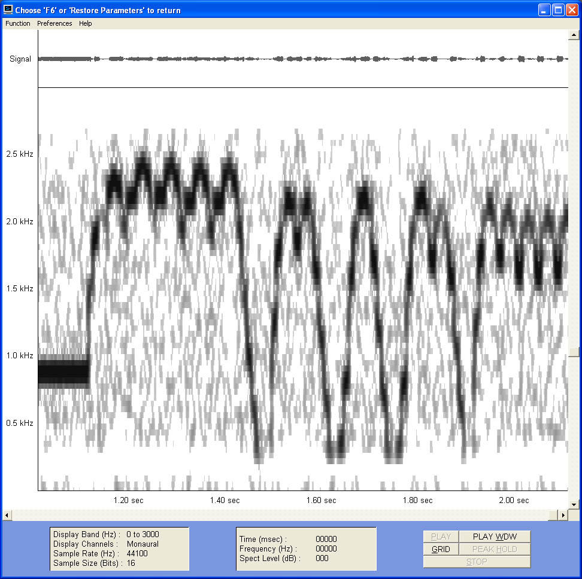Click the '1.60 sec' time label
This screenshot has height=579, width=582.
pos(321,501)
